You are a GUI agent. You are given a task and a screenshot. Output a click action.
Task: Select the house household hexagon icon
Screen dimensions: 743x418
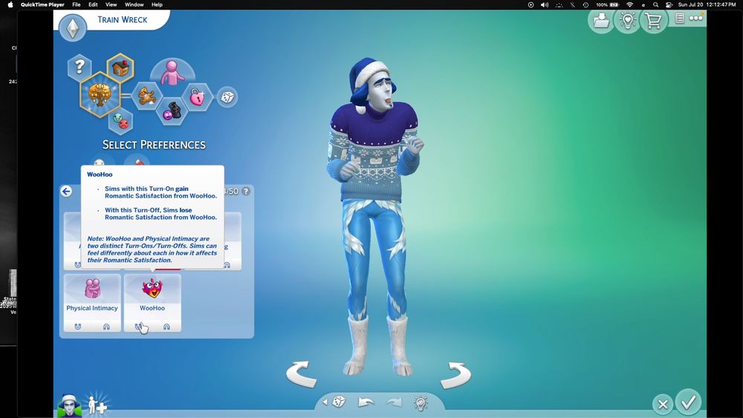tap(120, 68)
